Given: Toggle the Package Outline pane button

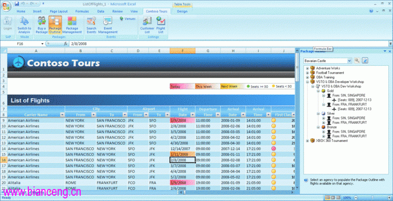Looking at the screenshot, I should tap(55, 25).
